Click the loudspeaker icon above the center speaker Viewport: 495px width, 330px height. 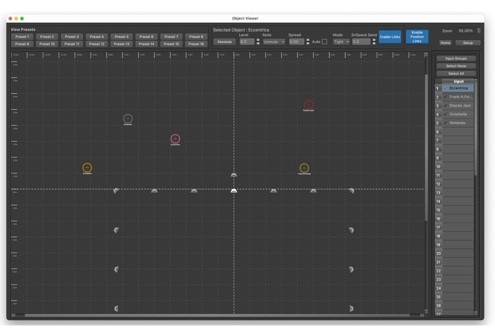tap(234, 175)
